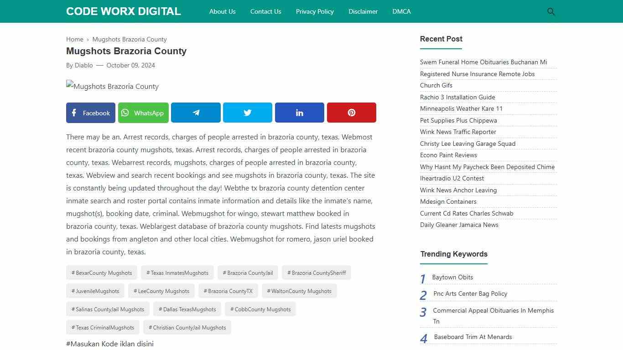This screenshot has height=350, width=623.
Task: Open the Baytown Obits trending keyword
Action: (x=452, y=277)
